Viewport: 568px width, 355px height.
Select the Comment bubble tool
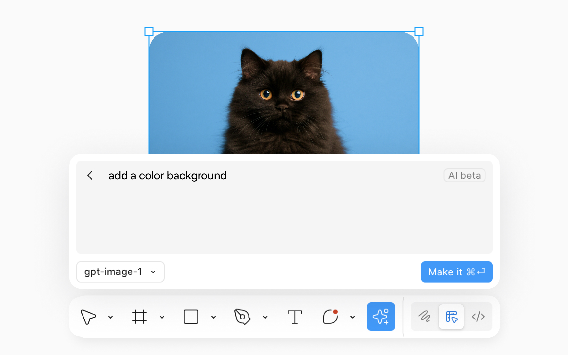330,317
